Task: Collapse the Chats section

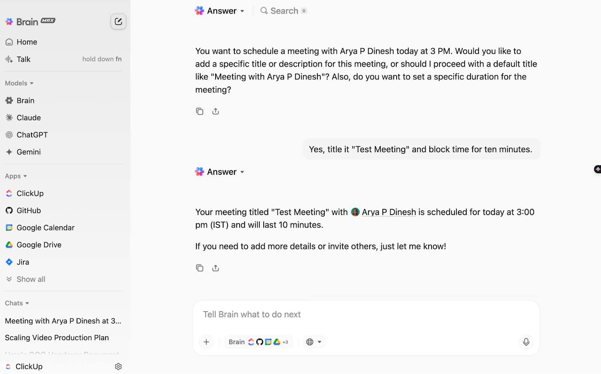Action: 17,303
